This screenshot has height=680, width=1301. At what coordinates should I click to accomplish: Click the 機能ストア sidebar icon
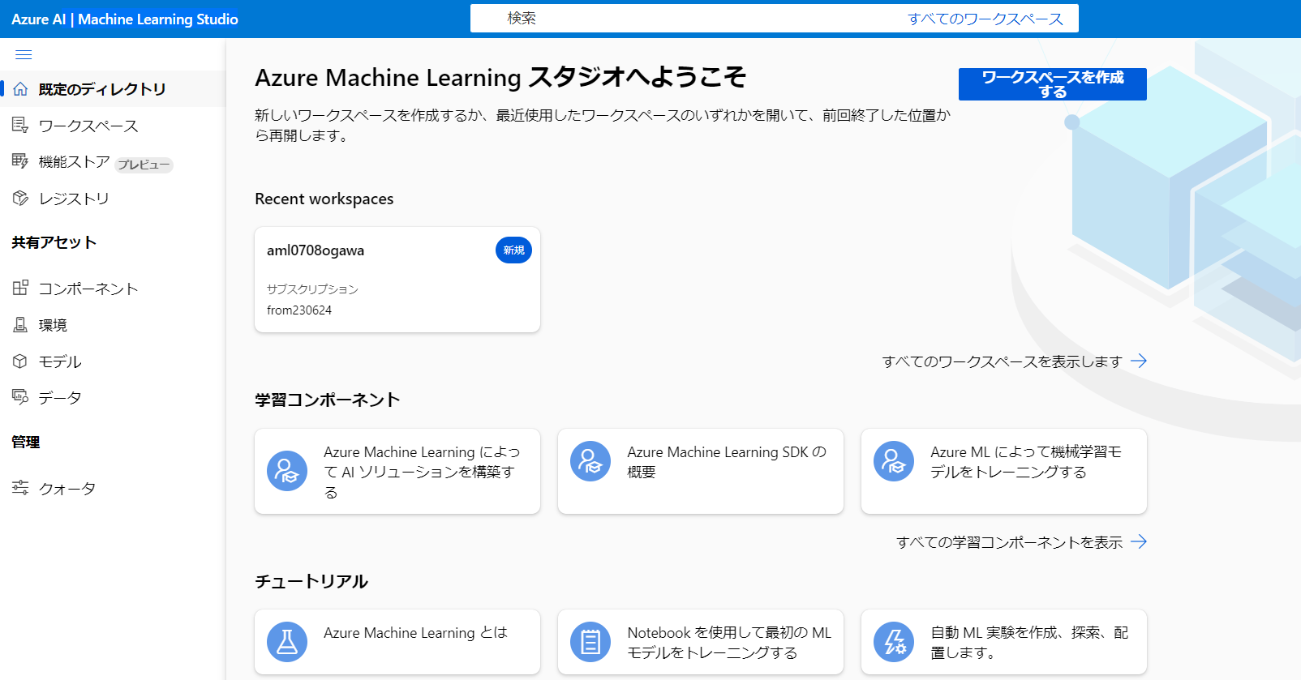coord(20,161)
